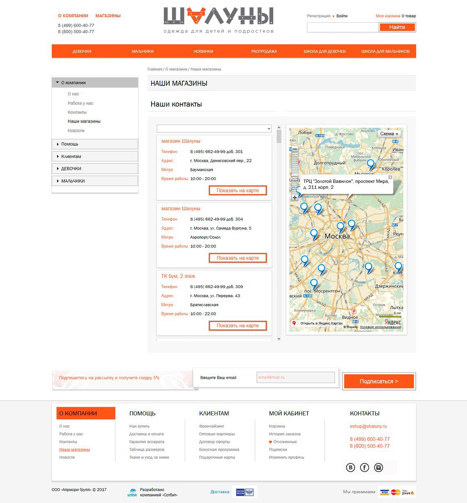
Task: Click the Visa payment icon
Action: click(x=384, y=492)
